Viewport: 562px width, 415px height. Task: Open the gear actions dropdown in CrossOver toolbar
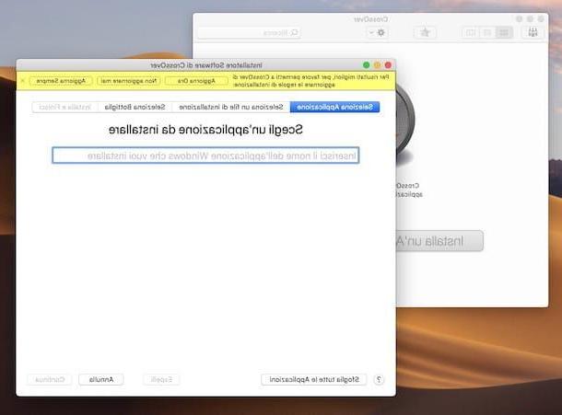[378, 33]
